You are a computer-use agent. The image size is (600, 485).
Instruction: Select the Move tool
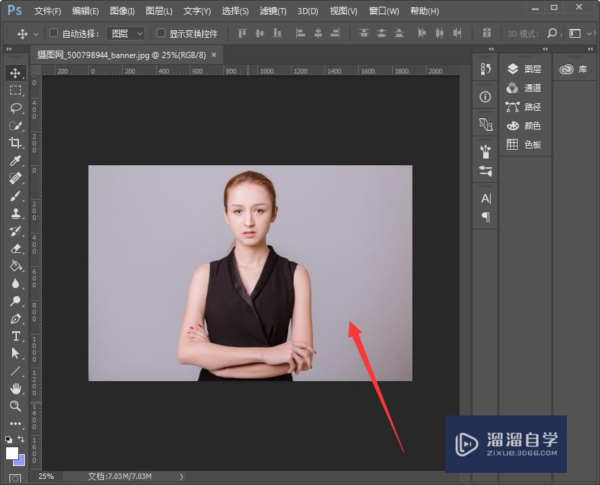click(x=16, y=73)
